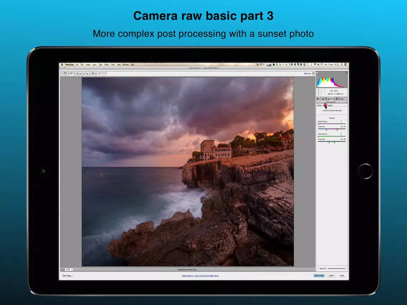
Task: Click the Green Hue range slider
Action: pos(332,142)
